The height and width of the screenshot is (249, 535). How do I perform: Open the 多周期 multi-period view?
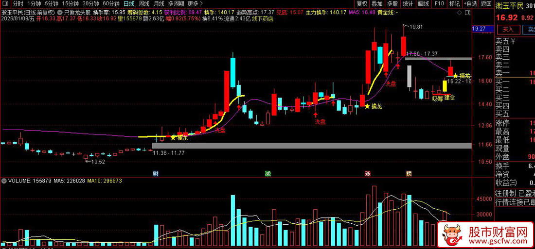pyautogui.click(x=176, y=4)
